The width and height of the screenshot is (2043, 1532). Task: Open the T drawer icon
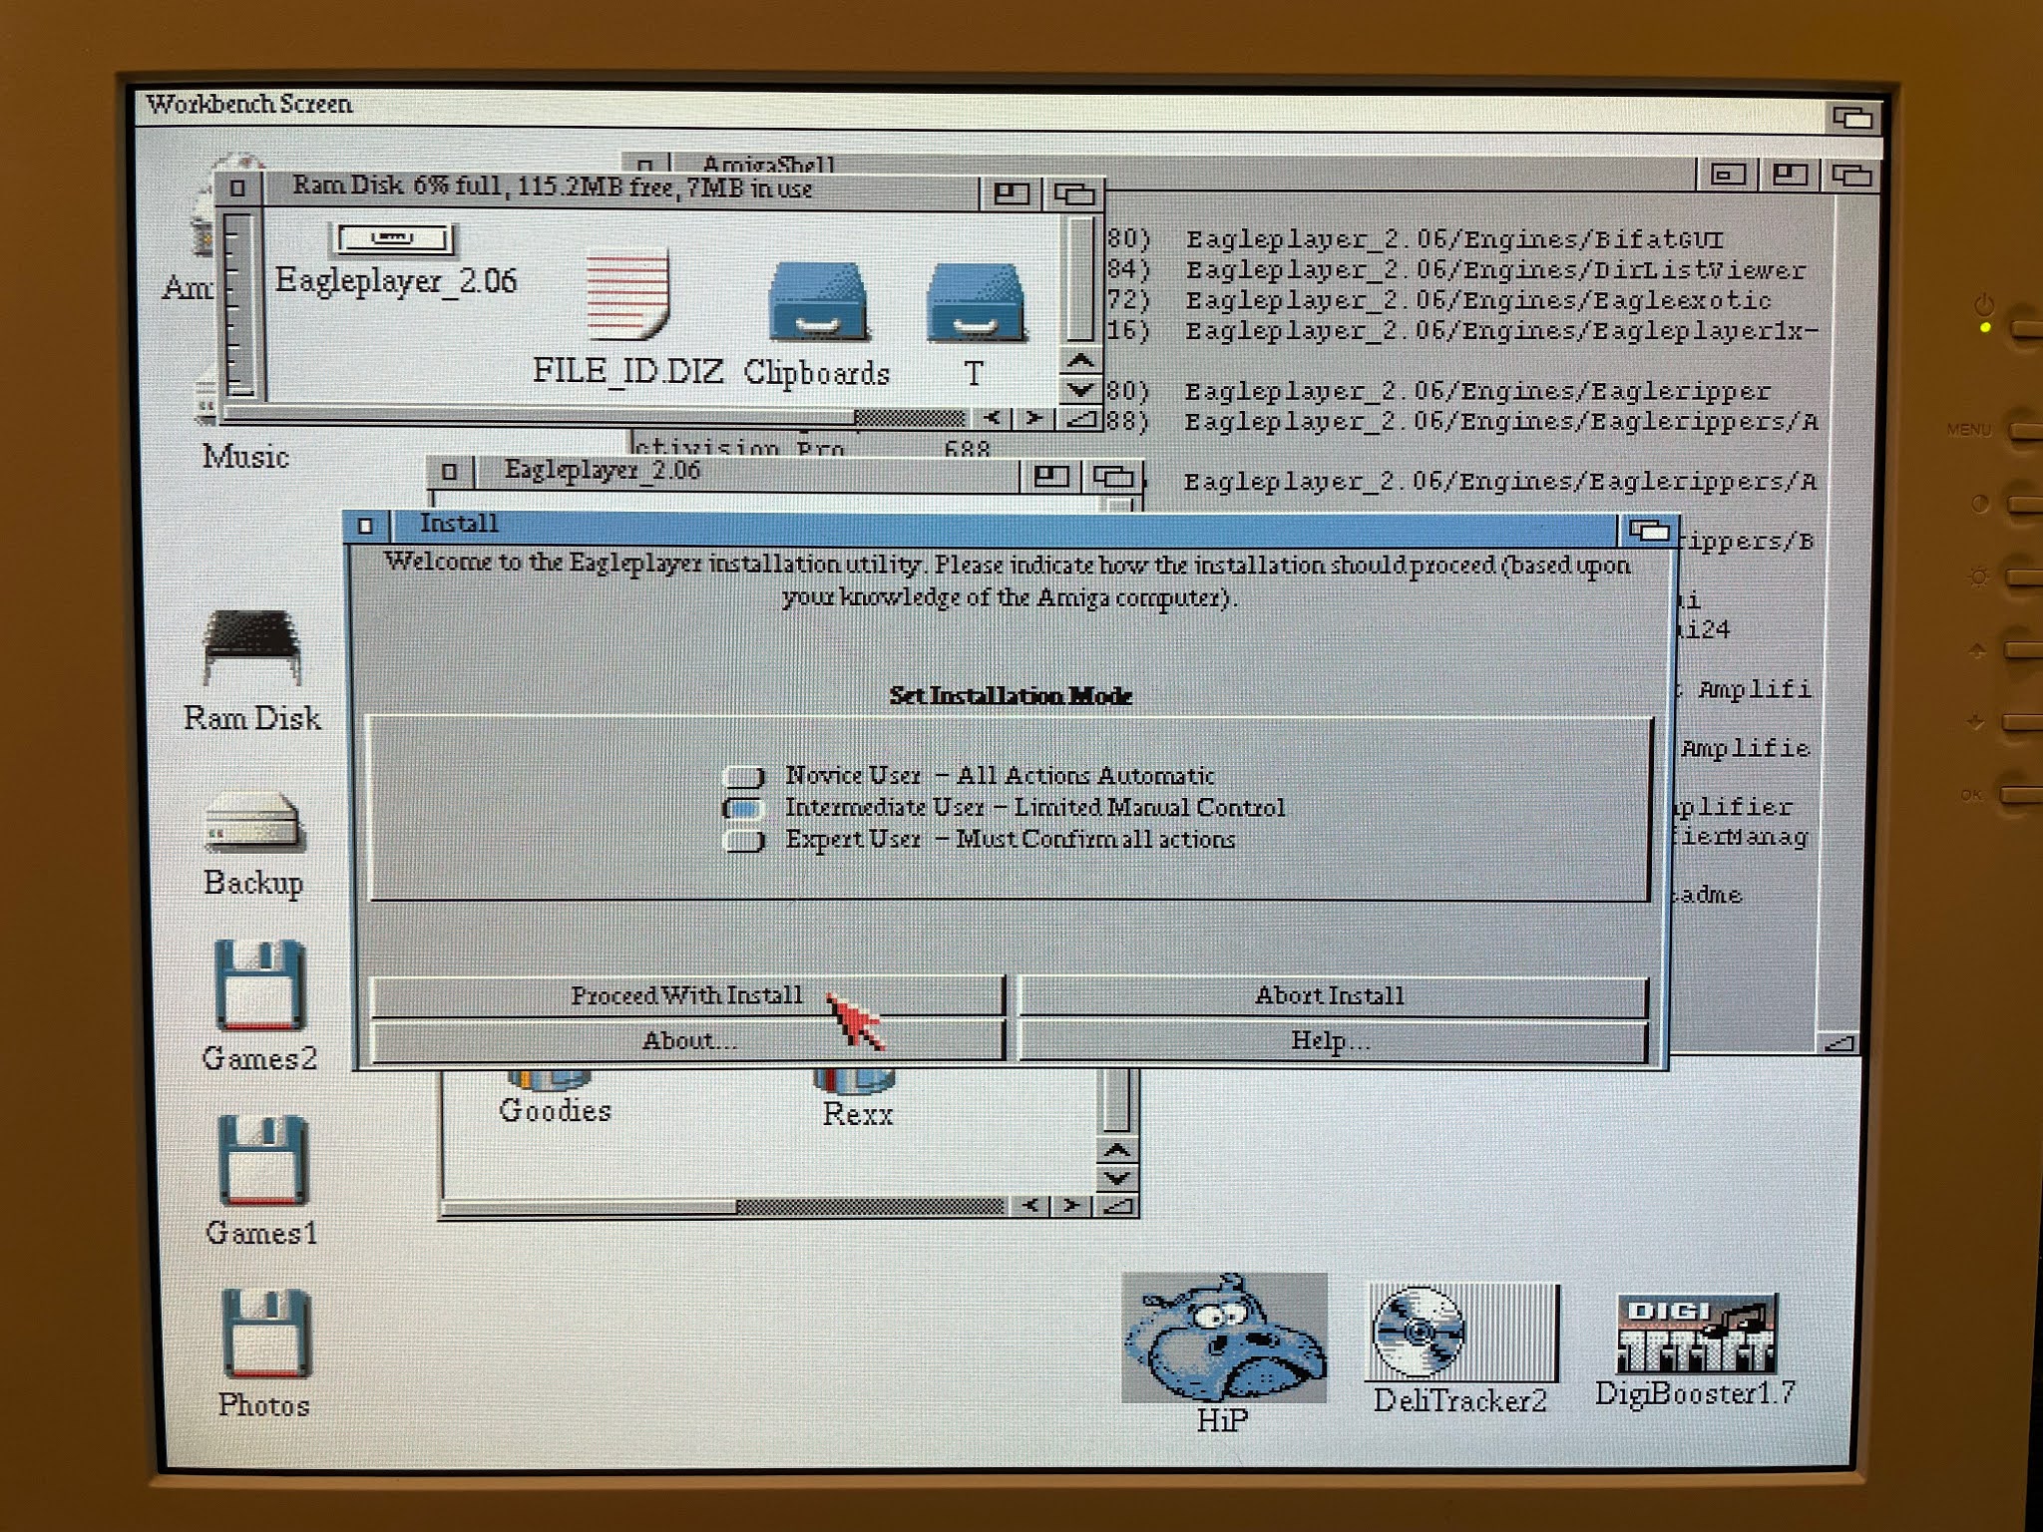975,323
